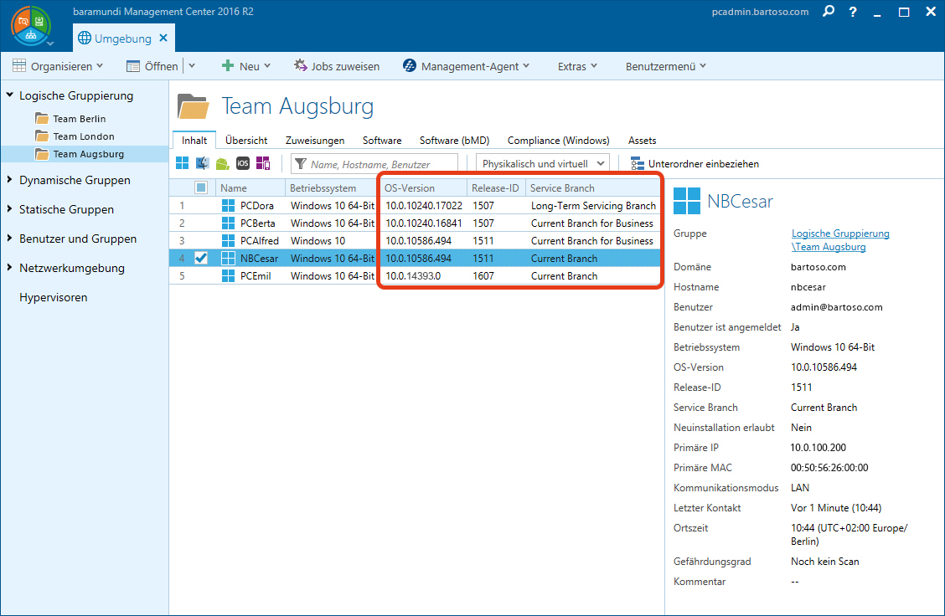Screen dimensions: 945x616
Task: Open the help question mark
Action: pos(853,12)
